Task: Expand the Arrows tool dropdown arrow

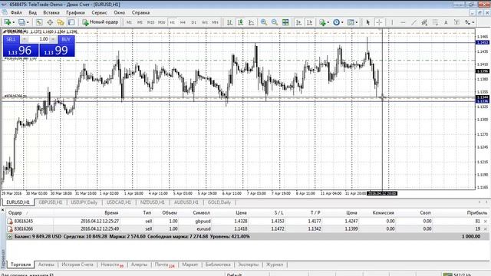Action: [473, 22]
